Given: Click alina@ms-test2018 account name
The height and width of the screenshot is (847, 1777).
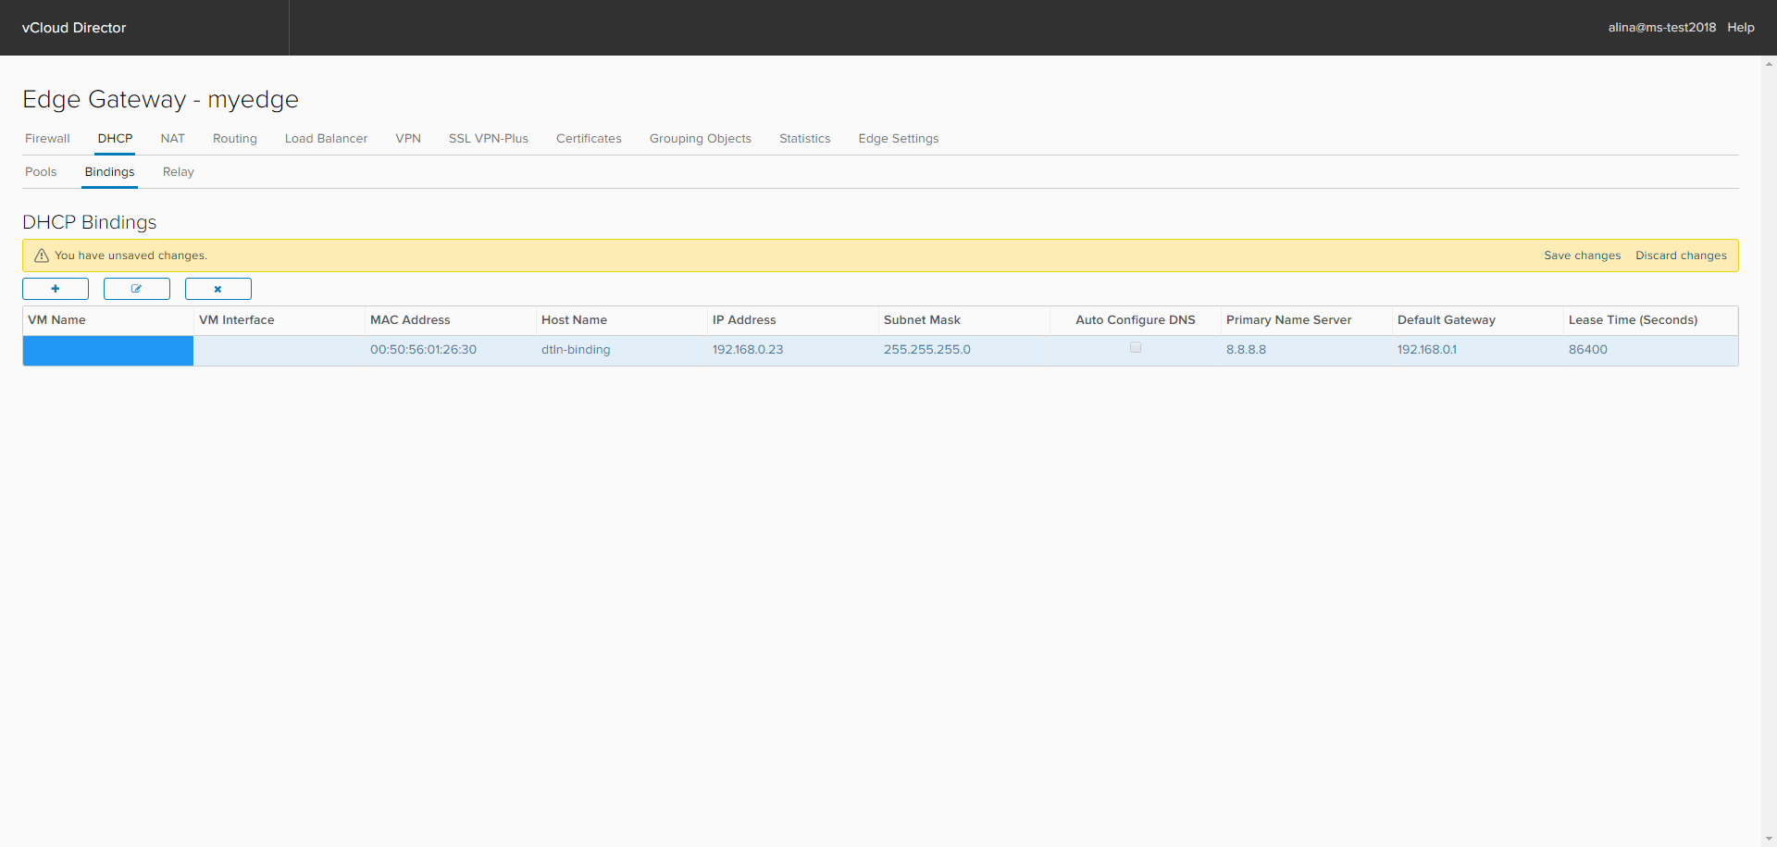Looking at the screenshot, I should (1662, 27).
